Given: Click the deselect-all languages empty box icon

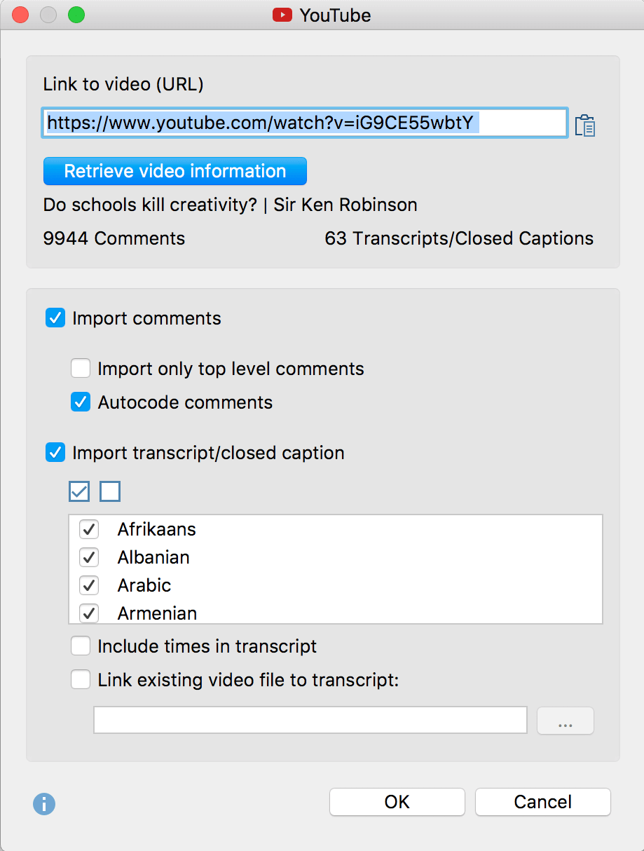Looking at the screenshot, I should [x=110, y=491].
